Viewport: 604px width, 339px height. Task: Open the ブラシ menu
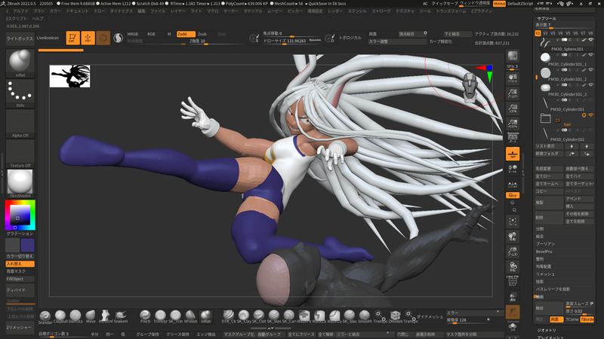38,11
